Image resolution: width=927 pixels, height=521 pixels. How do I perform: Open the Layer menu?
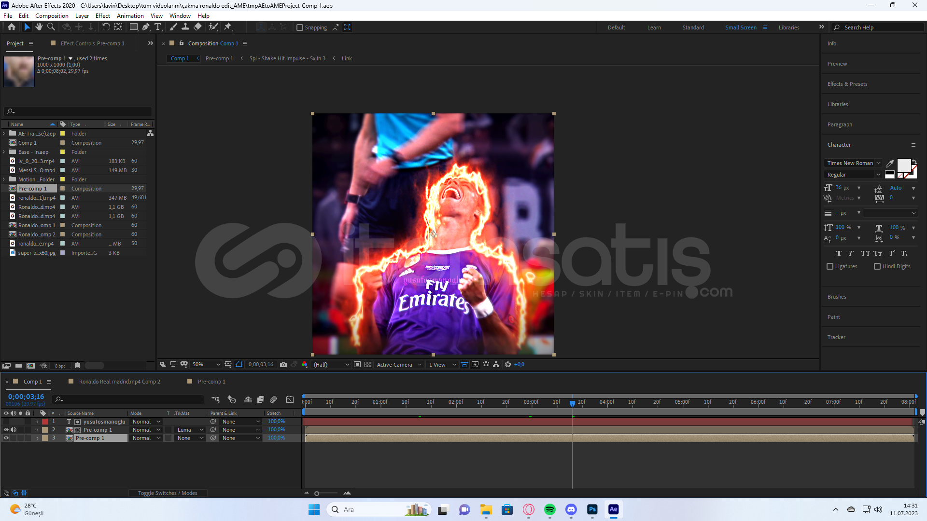[x=82, y=16]
